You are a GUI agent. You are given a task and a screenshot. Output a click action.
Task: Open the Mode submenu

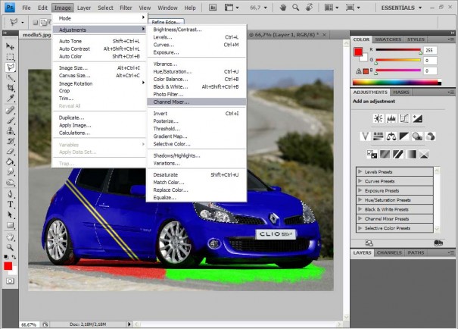pos(99,18)
